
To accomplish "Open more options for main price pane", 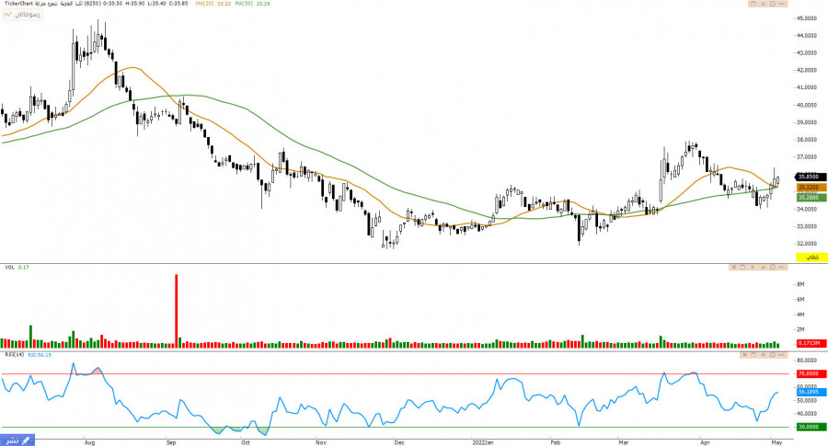I will click(x=784, y=5).
